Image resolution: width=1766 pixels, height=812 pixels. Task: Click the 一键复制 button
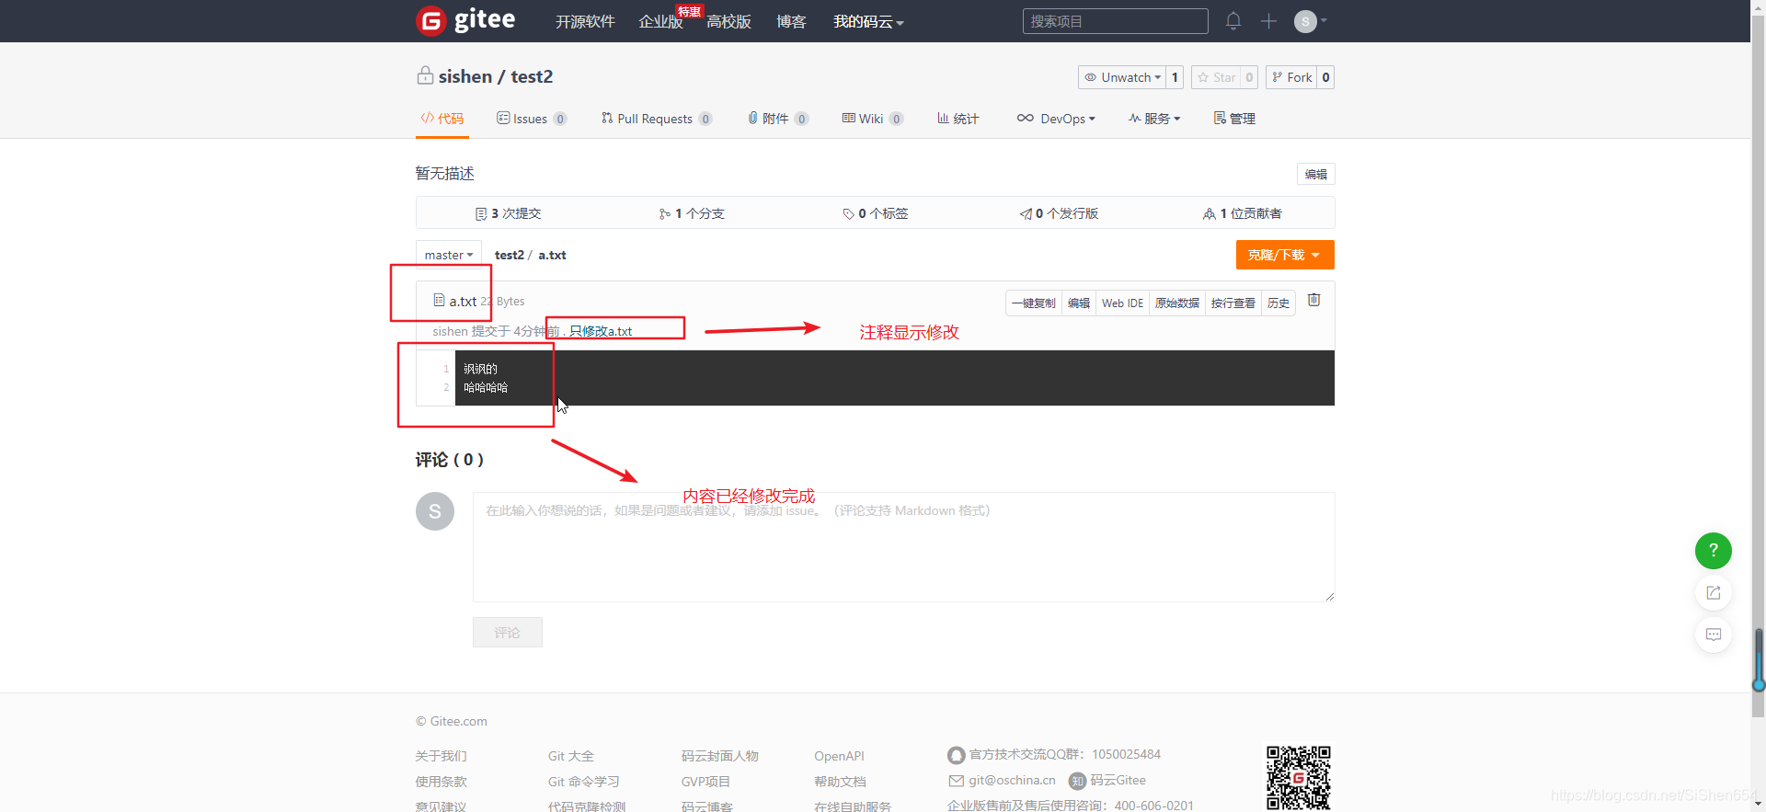pos(1034,303)
